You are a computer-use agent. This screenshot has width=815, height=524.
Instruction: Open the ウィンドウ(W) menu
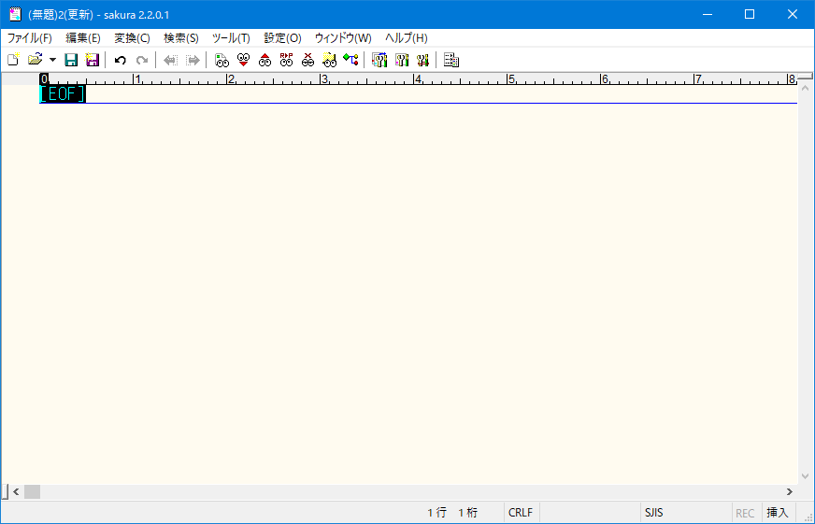(343, 38)
